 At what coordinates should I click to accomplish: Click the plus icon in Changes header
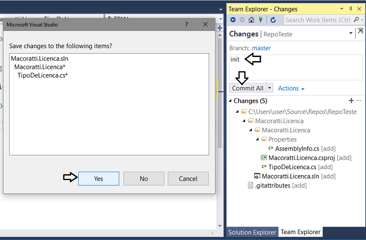[351, 101]
